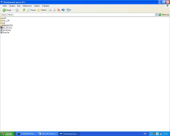Restore down the Explorer window
This screenshot has width=170, height=136.
[164, 2]
